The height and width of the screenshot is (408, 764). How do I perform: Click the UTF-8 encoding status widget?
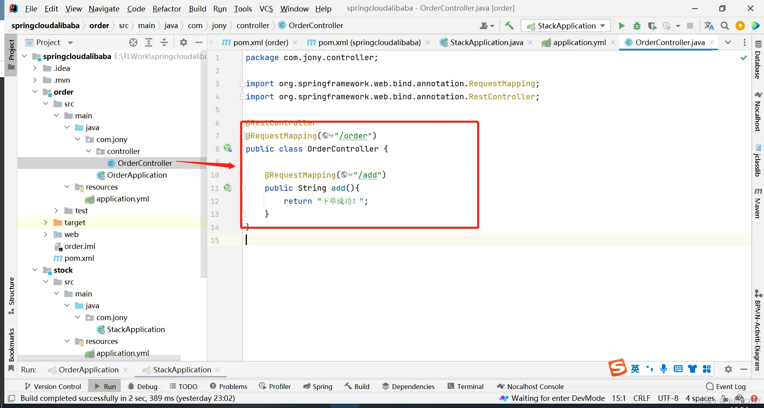(668, 398)
